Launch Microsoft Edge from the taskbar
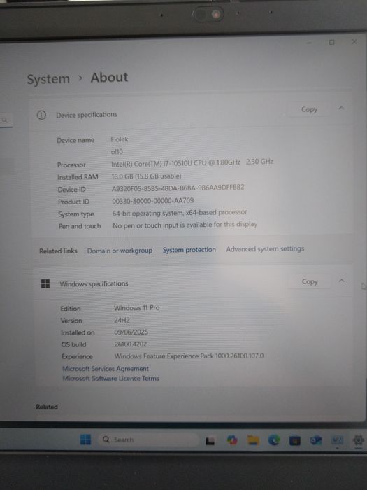 click(x=274, y=440)
